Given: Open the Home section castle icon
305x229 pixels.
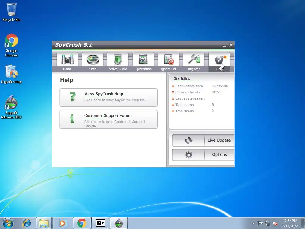Looking at the screenshot, I should tap(67, 59).
